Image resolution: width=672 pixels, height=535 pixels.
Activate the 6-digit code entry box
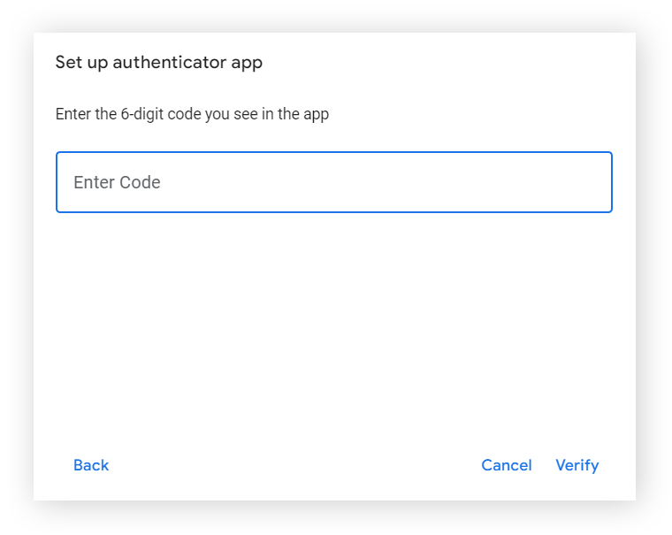pyautogui.click(x=333, y=182)
